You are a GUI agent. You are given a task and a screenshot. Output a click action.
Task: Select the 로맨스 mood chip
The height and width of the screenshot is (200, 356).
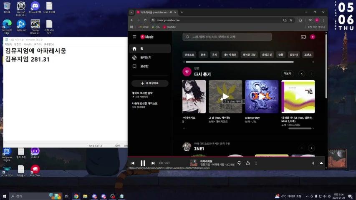point(308,55)
